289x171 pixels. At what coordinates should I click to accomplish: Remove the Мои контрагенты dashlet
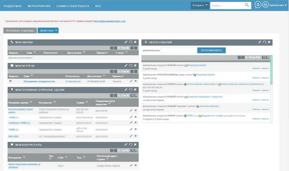(135, 145)
